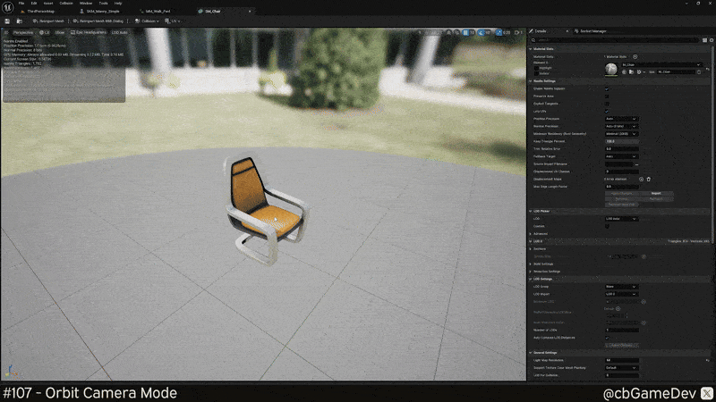The width and height of the screenshot is (716, 402).
Task: Open the Window menu
Action: pos(86,4)
